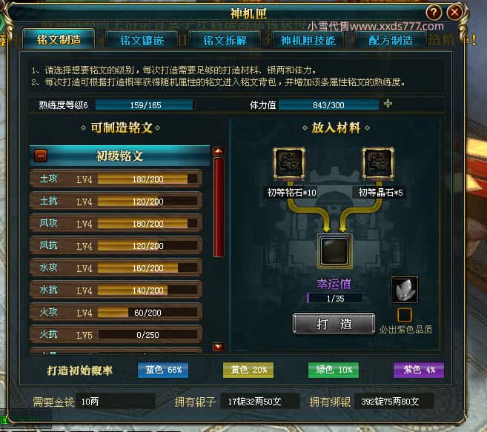Switch to the 铭文镶嵌 tab
Image resolution: width=487 pixels, height=432 pixels.
[142, 40]
